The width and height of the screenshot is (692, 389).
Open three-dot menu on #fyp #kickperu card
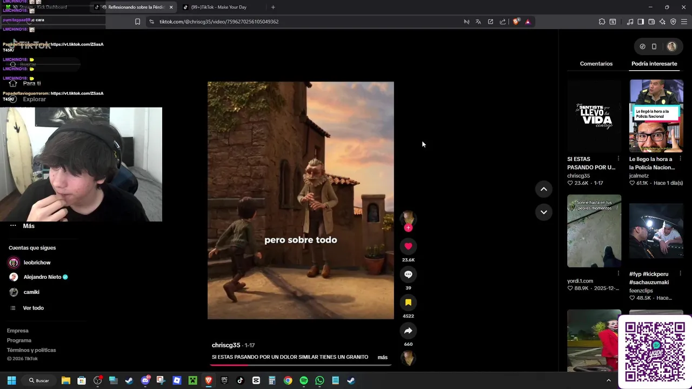(681, 273)
